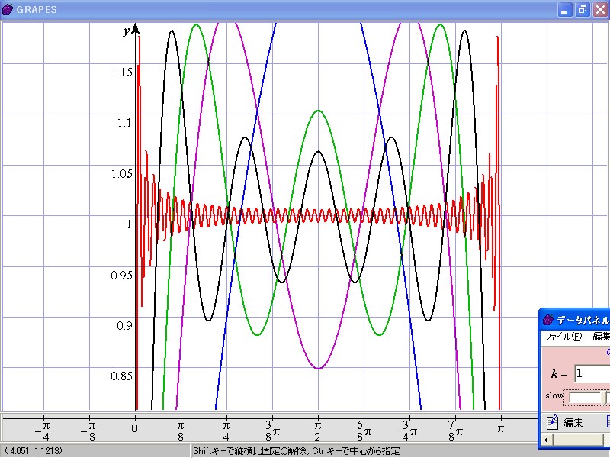The height and width of the screenshot is (458, 610).
Task: Restore down the GRAPES window
Action: (583, 10)
